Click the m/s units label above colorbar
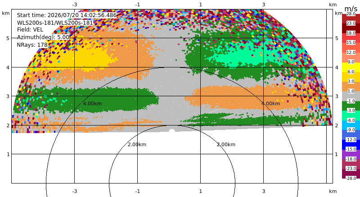The height and width of the screenshot is (197, 360). click(351, 9)
